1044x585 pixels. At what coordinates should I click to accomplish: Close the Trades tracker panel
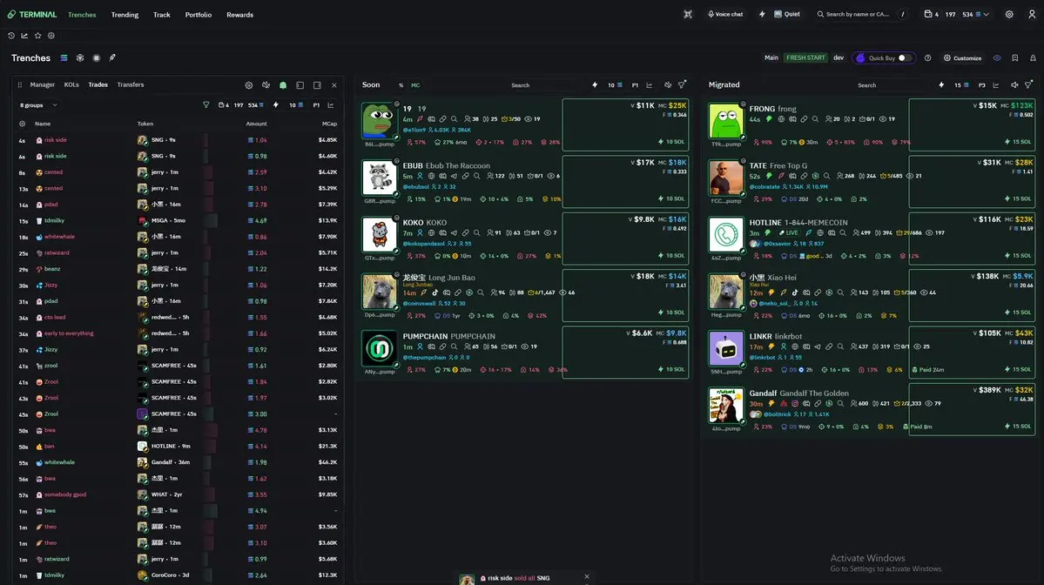(334, 85)
